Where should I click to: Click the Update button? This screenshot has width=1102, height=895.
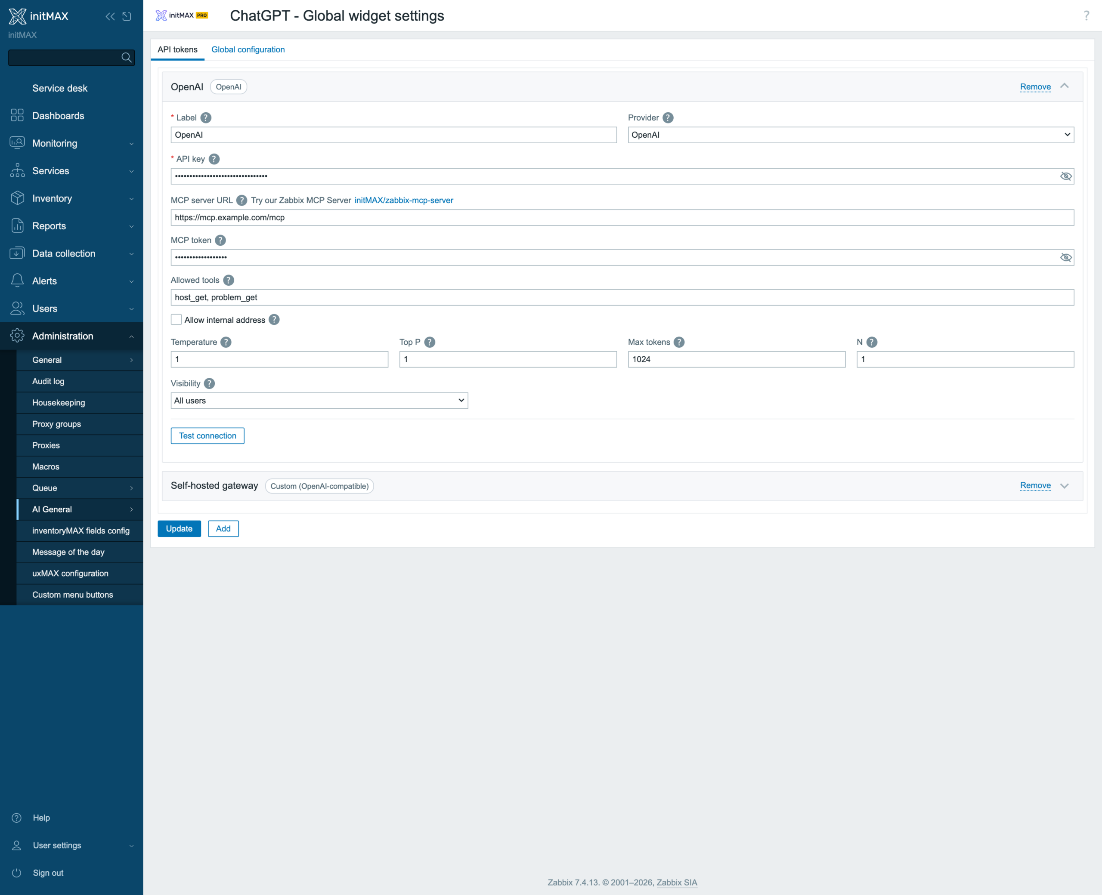pyautogui.click(x=179, y=528)
